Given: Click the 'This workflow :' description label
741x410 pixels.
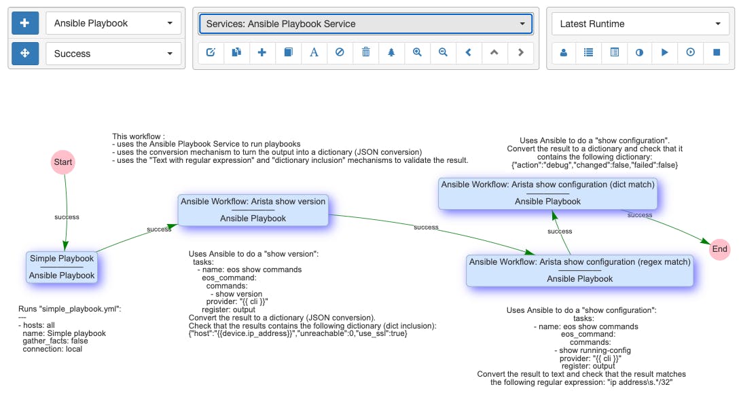Looking at the screenshot, I should tap(139, 136).
